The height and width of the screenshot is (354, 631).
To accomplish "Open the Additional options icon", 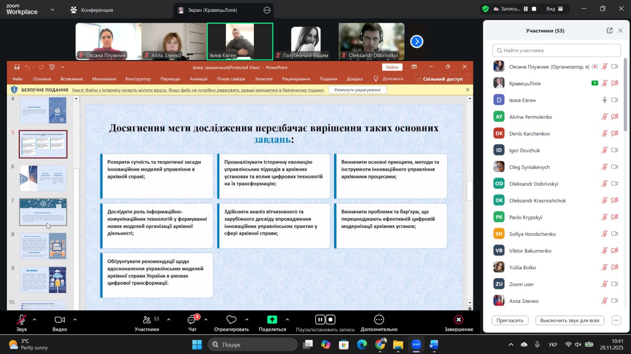I will [x=379, y=320].
